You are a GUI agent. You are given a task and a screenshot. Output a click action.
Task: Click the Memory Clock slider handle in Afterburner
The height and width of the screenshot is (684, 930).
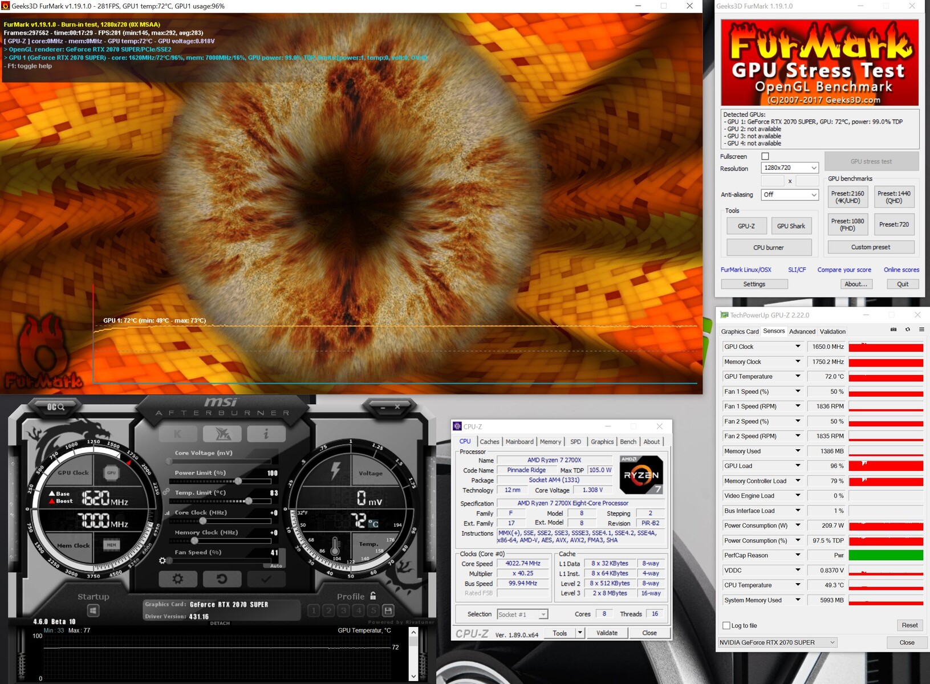coord(194,541)
